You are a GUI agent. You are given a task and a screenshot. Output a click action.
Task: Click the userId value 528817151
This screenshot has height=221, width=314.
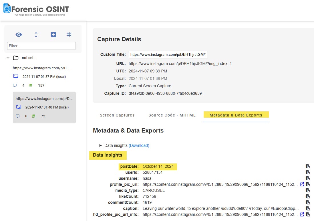[x=153, y=172]
